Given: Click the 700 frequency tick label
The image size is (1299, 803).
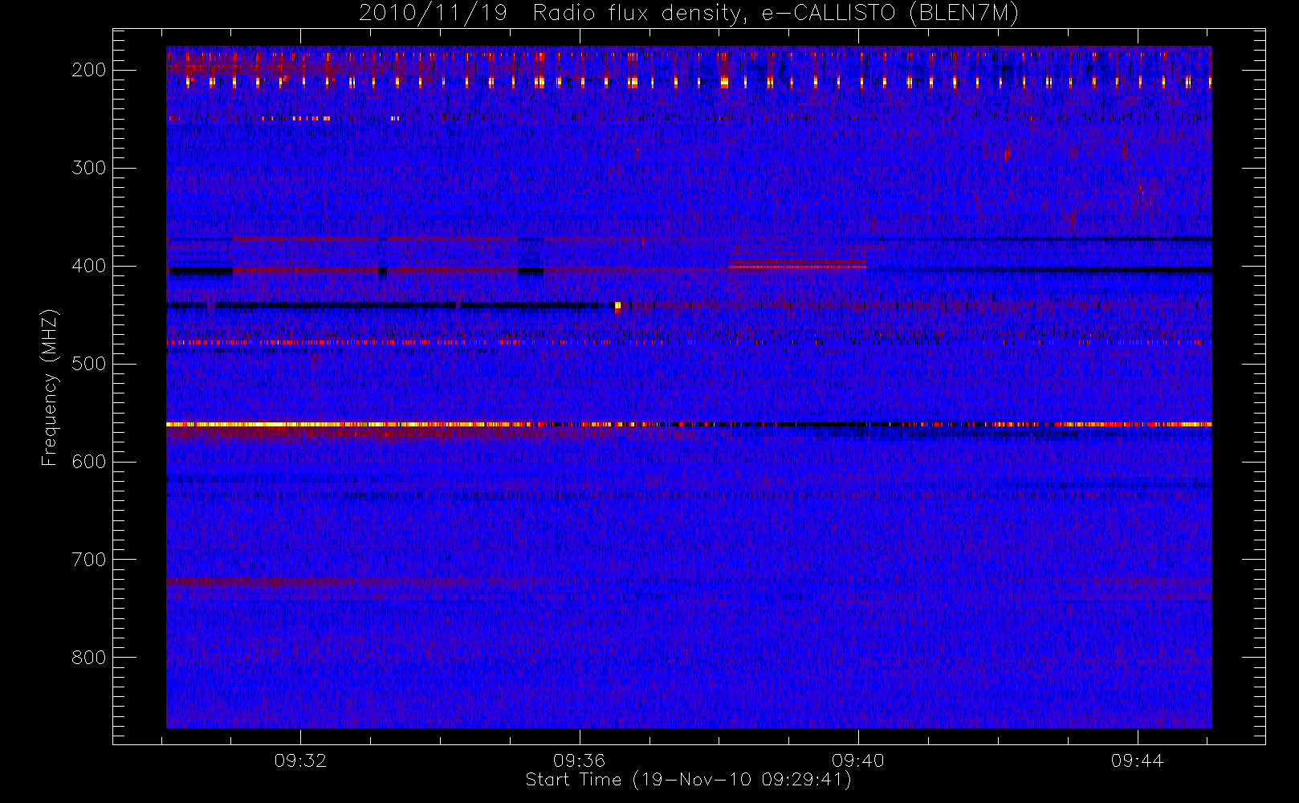Looking at the screenshot, I should (88, 560).
